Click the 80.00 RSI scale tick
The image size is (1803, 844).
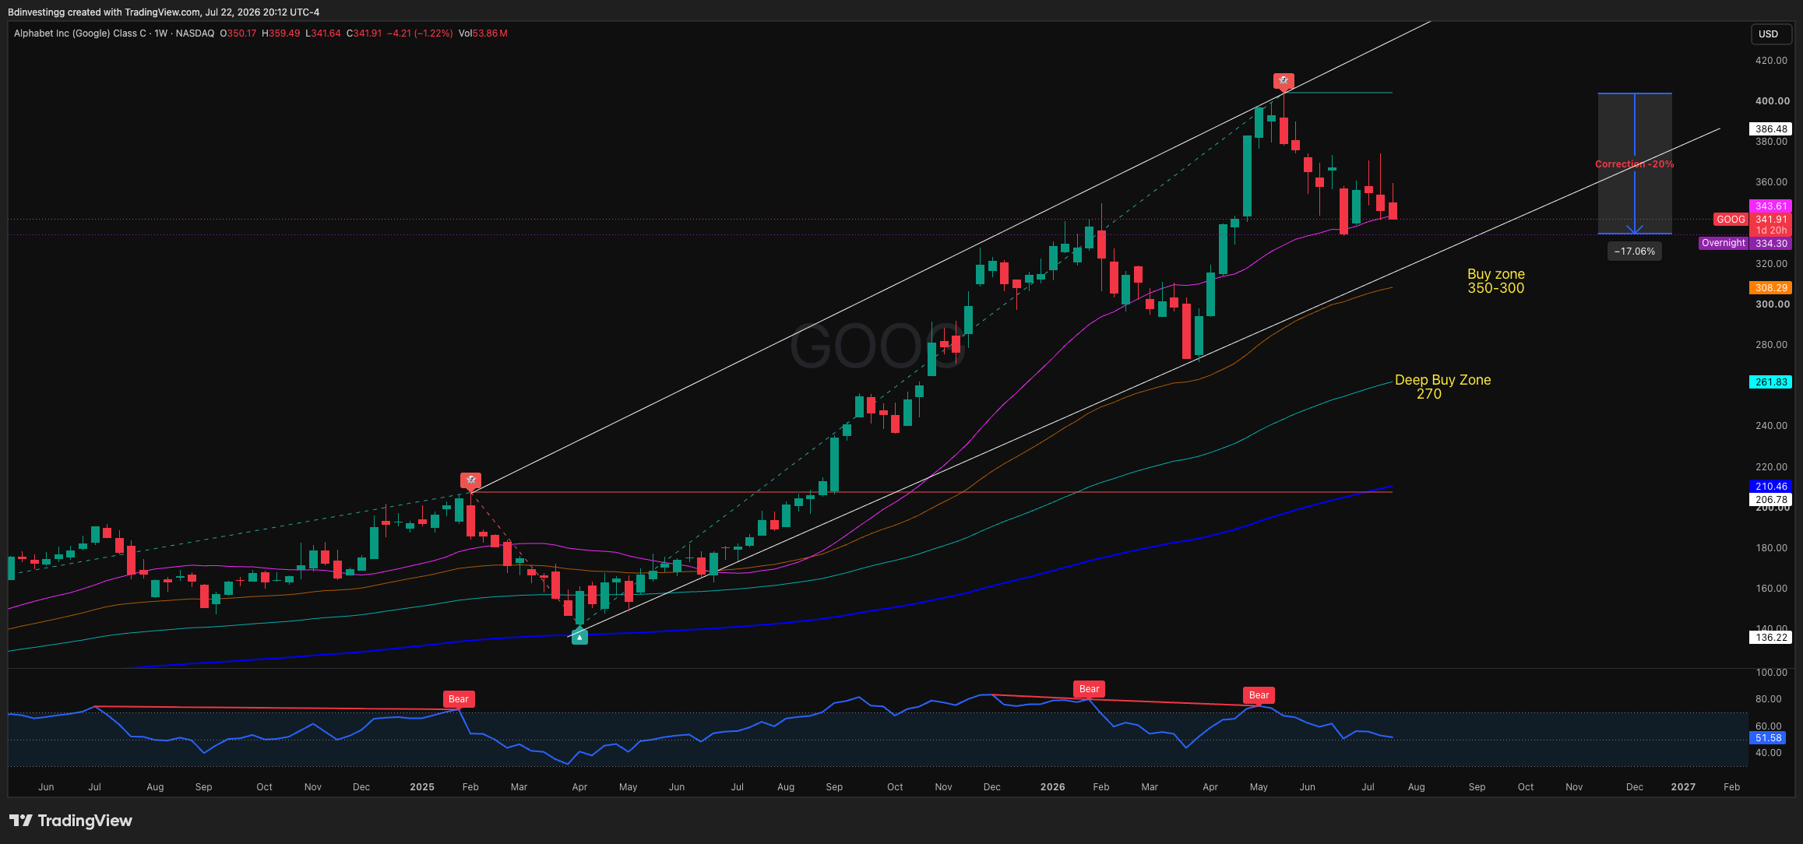tap(1769, 699)
